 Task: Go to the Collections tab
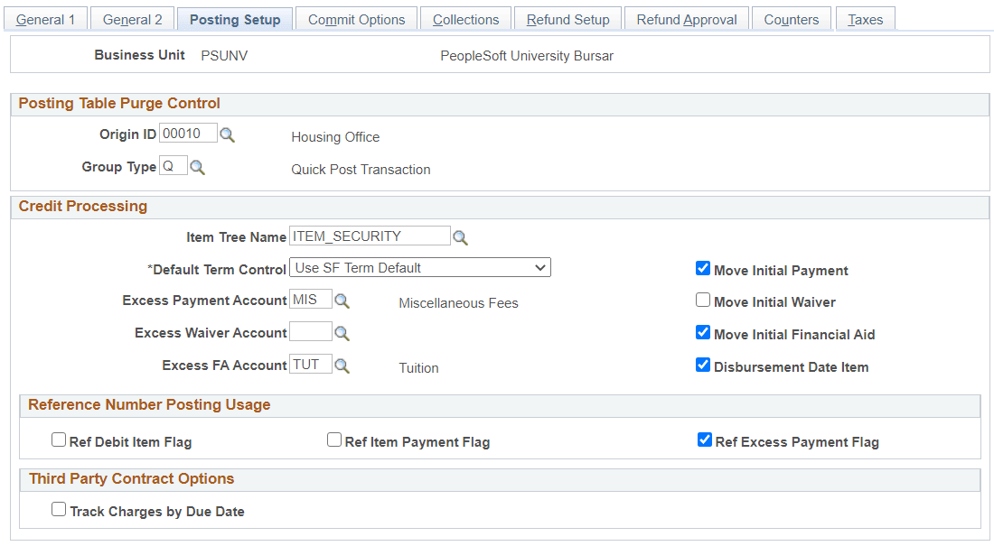pyautogui.click(x=465, y=18)
